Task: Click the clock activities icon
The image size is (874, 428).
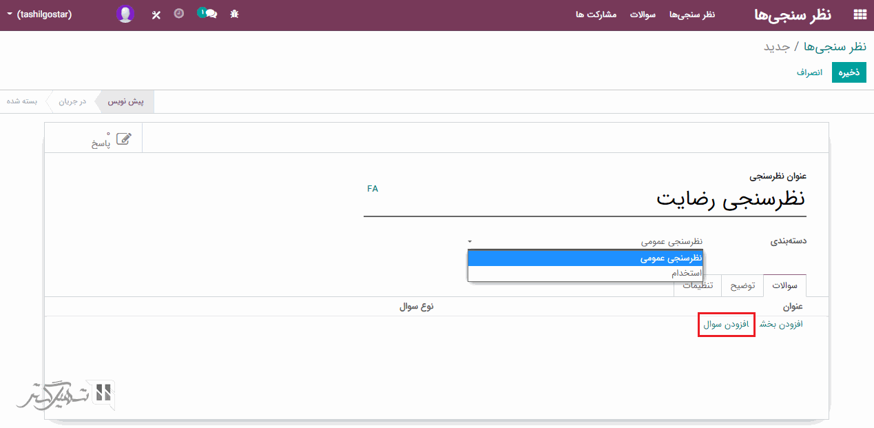Action: click(179, 14)
